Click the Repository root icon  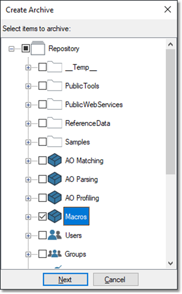click(x=38, y=48)
